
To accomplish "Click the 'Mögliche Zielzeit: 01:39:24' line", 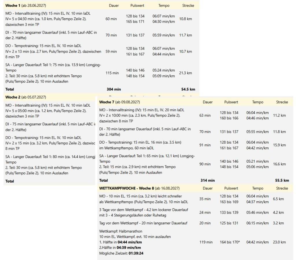I will (121, 253).
